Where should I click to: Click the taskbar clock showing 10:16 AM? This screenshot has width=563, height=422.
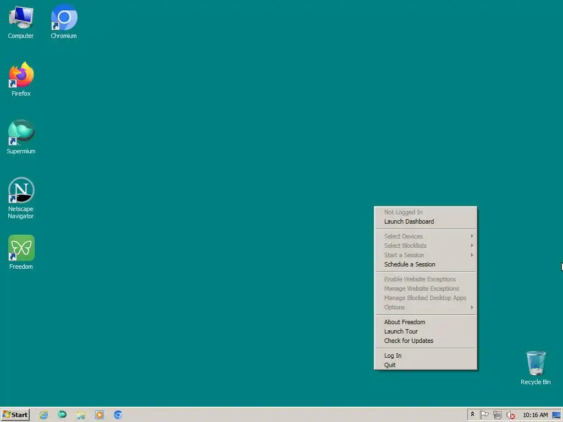pos(536,415)
